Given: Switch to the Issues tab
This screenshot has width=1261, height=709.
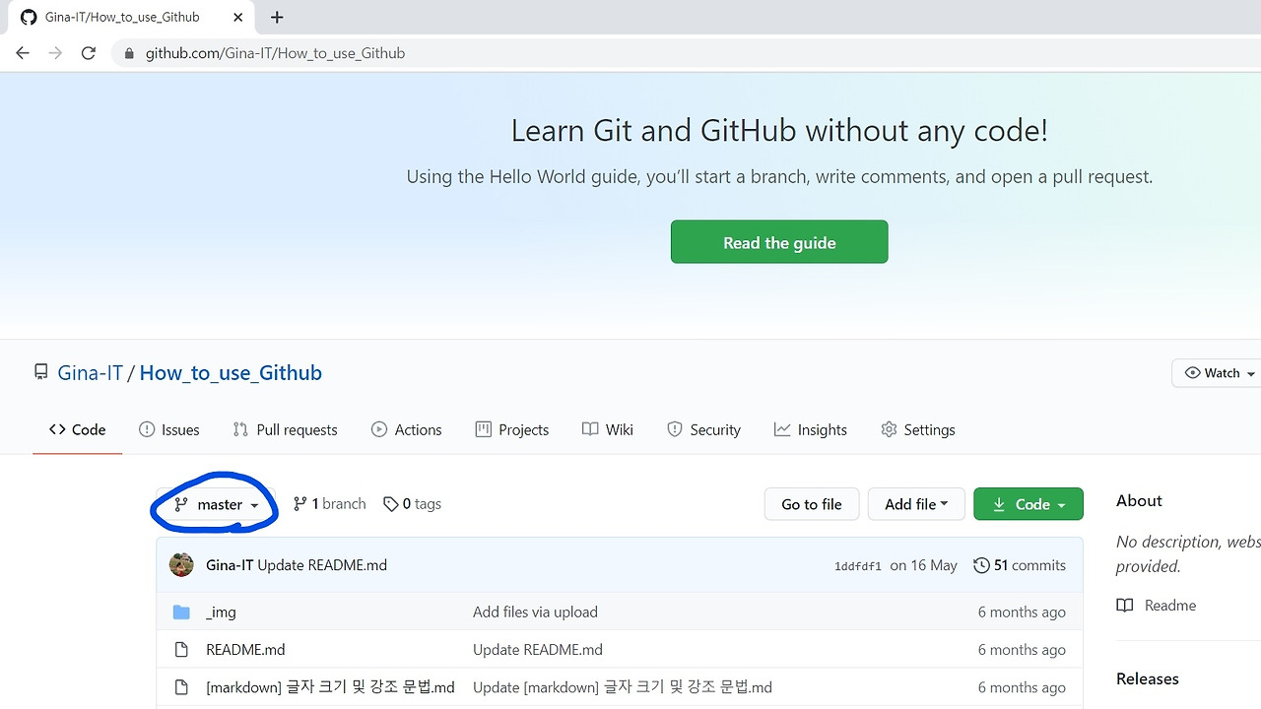Looking at the screenshot, I should [x=169, y=429].
